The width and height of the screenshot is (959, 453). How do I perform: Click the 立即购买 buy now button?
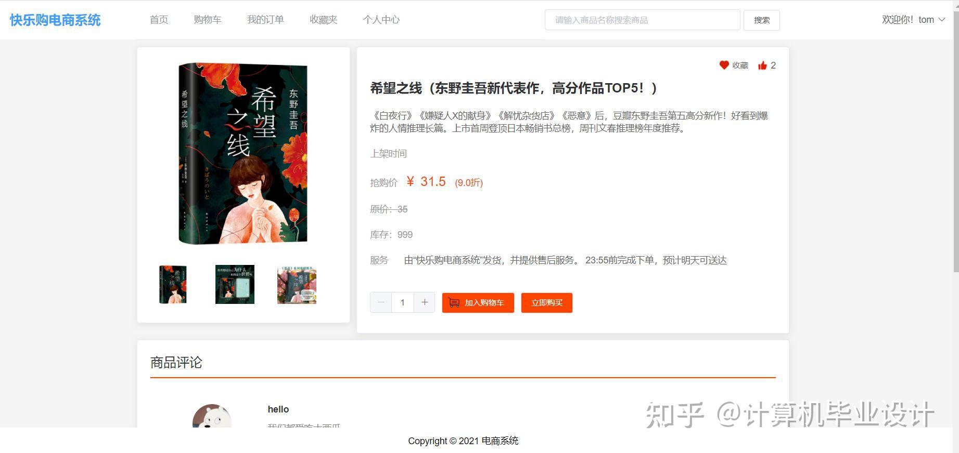(547, 302)
